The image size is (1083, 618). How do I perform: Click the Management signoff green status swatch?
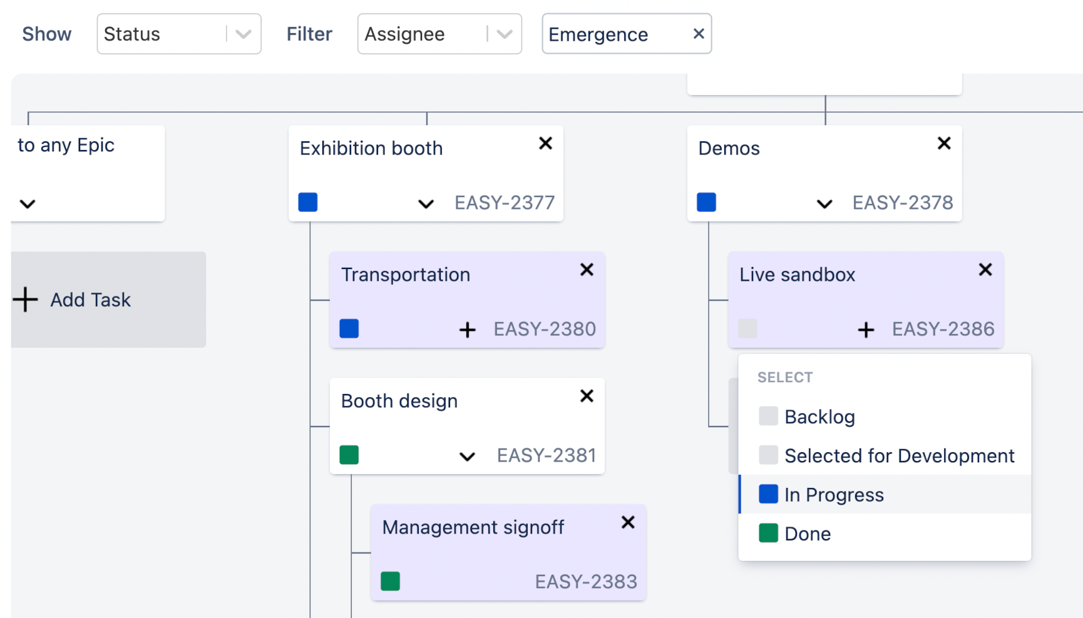[x=391, y=581]
